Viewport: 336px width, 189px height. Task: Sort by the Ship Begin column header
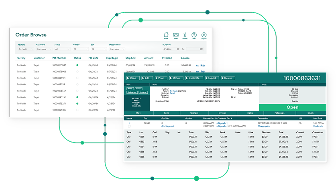[112, 58]
